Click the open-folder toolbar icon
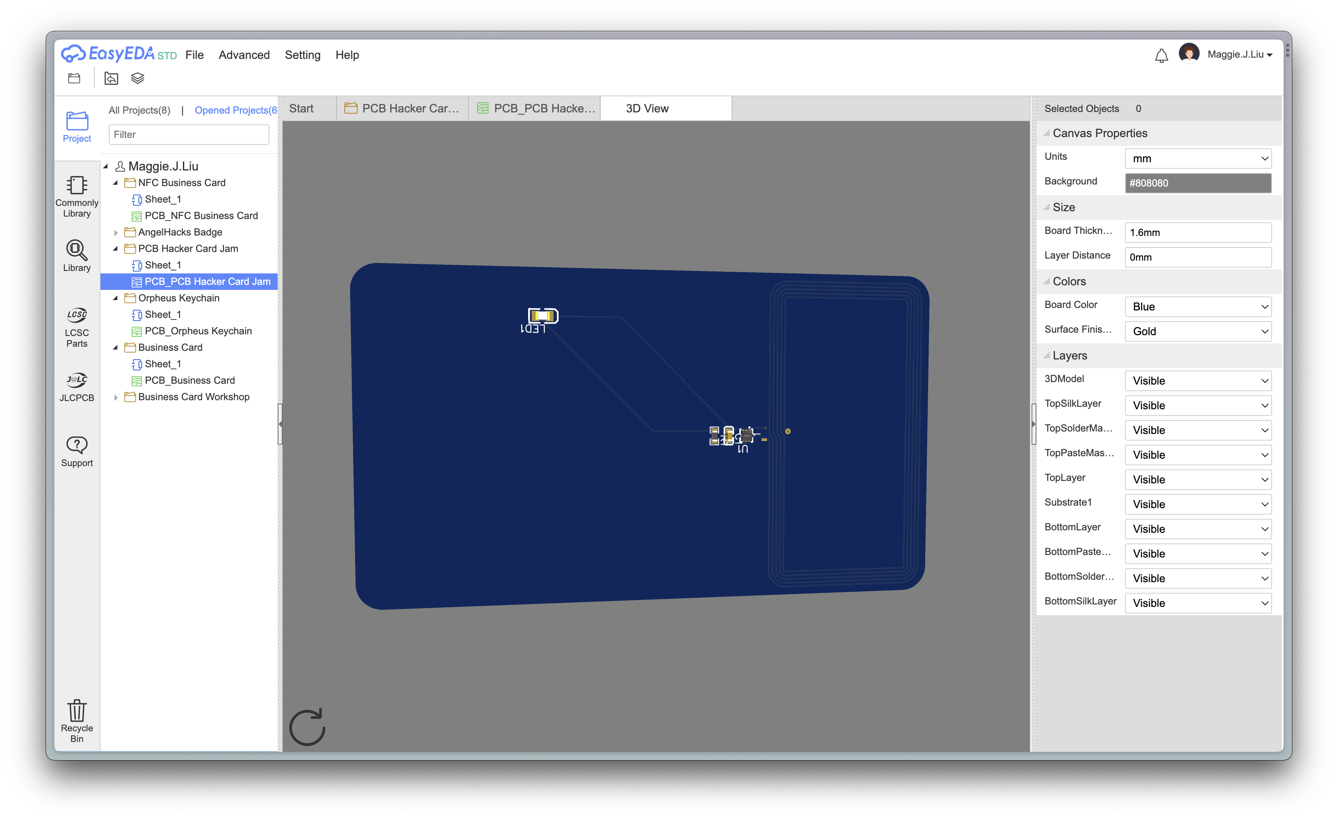Screen dimensions: 1338x821 coord(75,78)
